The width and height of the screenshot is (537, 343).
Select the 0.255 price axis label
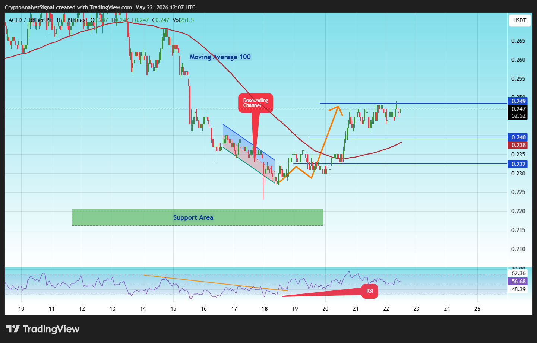518,79
